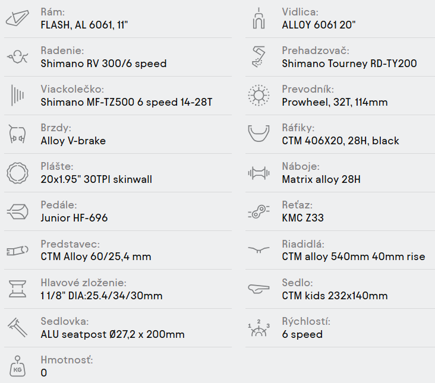435x383 pixels.
Task: Click the frame icon beside Rám
Action: tap(17, 18)
